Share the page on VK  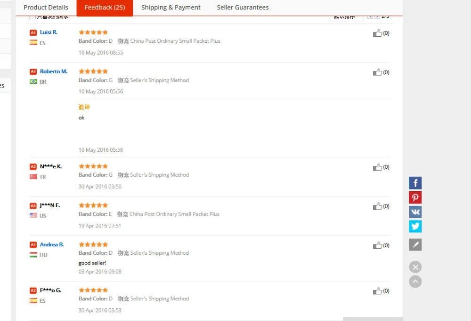[415, 212]
